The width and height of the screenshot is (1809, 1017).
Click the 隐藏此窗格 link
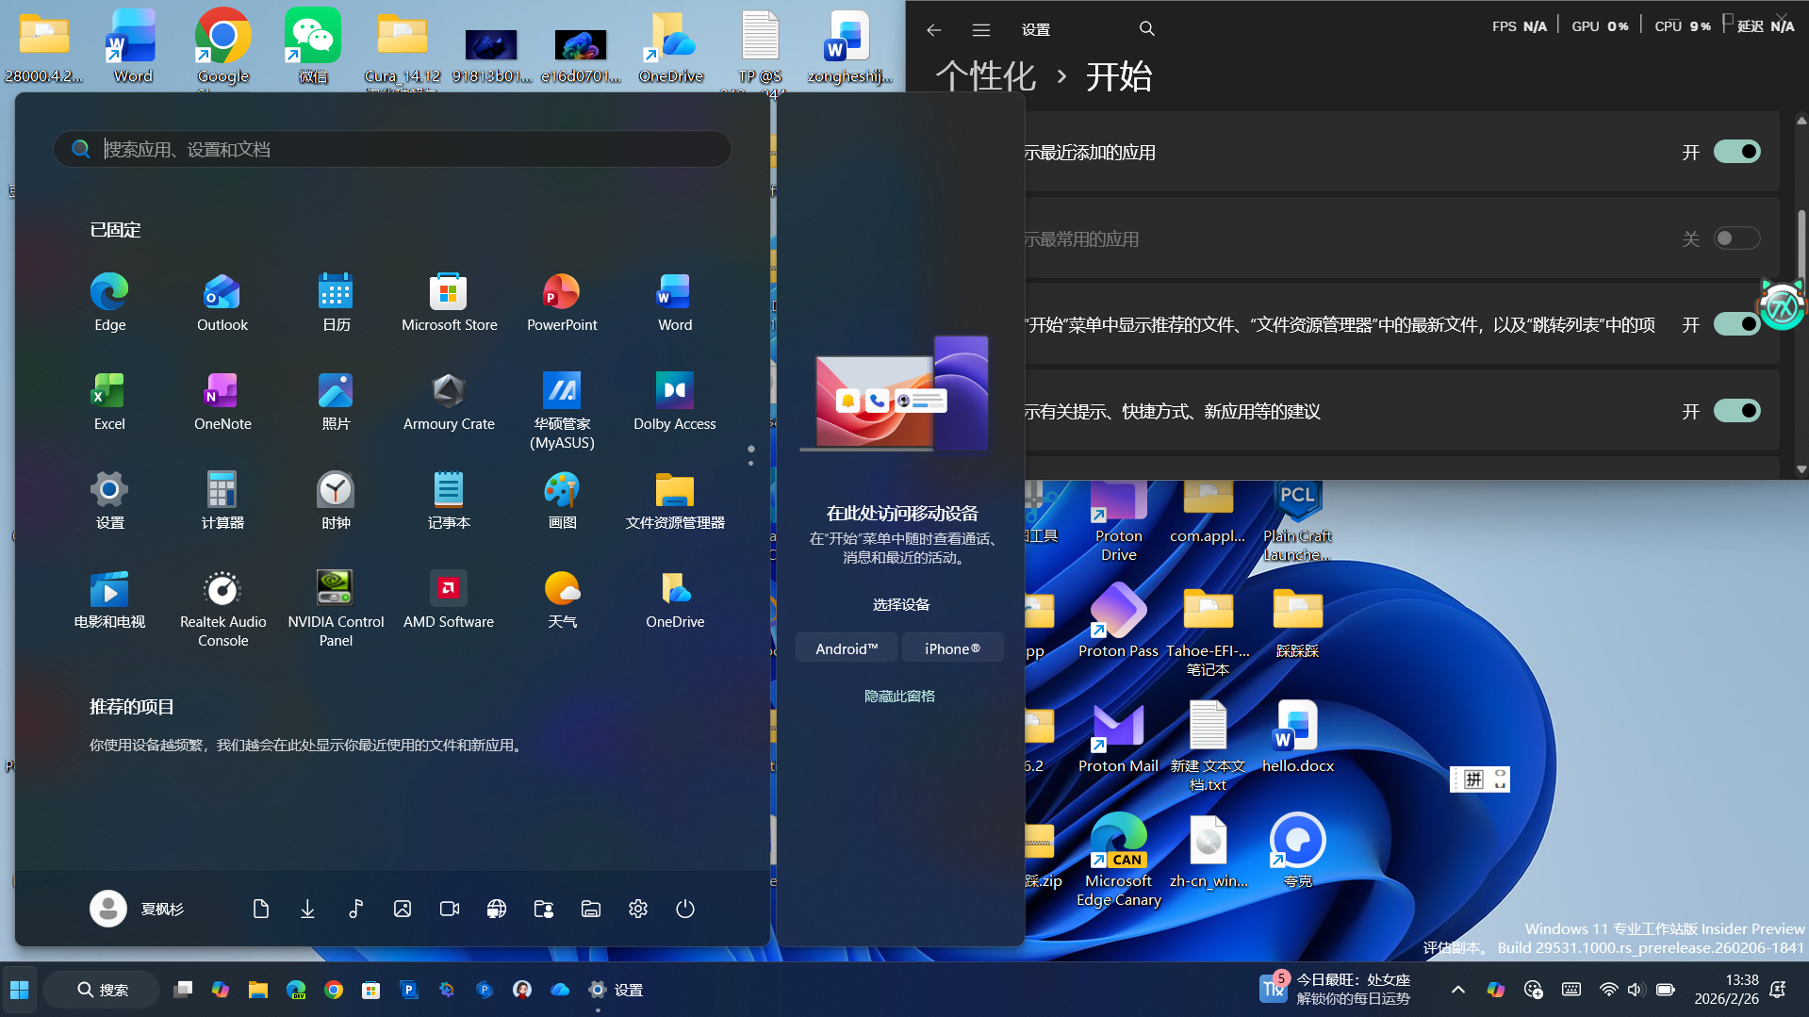pyautogui.click(x=899, y=695)
